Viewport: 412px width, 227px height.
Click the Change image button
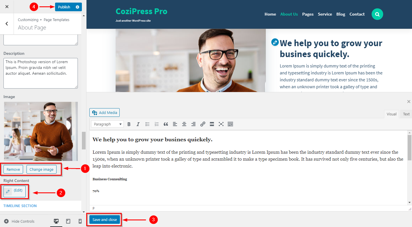pos(42,169)
